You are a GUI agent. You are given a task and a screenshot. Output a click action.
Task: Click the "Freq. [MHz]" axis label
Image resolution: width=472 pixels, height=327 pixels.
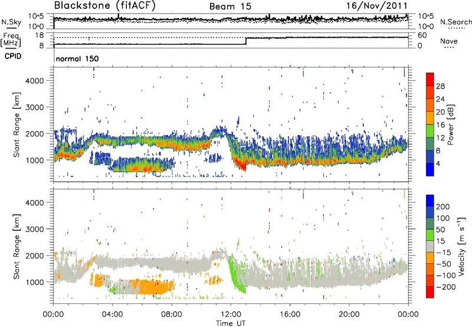pos(11,40)
